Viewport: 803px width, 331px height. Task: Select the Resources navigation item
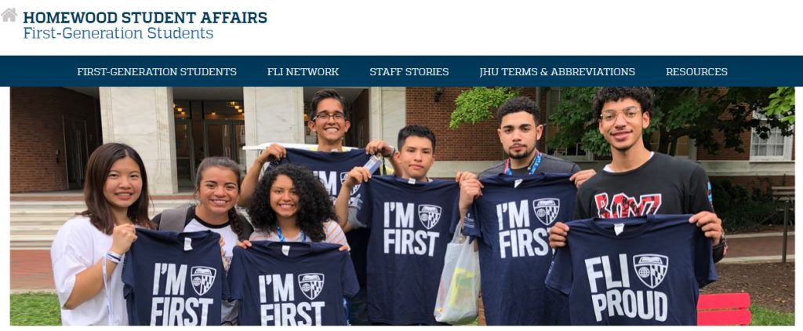(696, 71)
